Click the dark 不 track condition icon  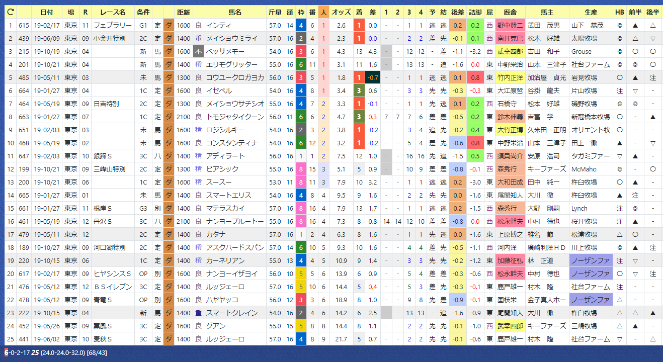tap(199, 51)
